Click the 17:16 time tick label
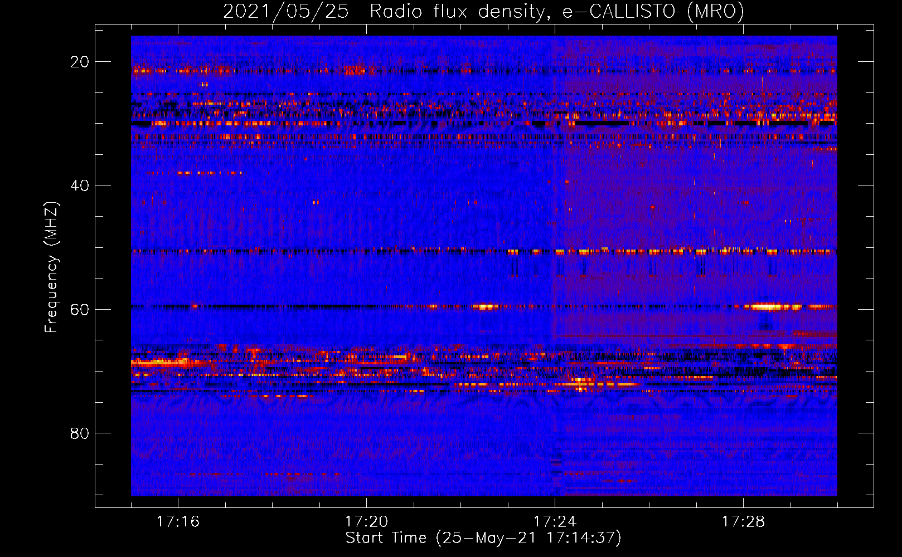902x557 pixels. [x=178, y=521]
